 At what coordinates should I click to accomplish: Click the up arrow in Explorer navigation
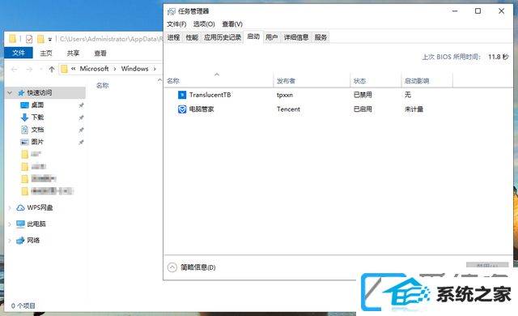click(x=52, y=69)
